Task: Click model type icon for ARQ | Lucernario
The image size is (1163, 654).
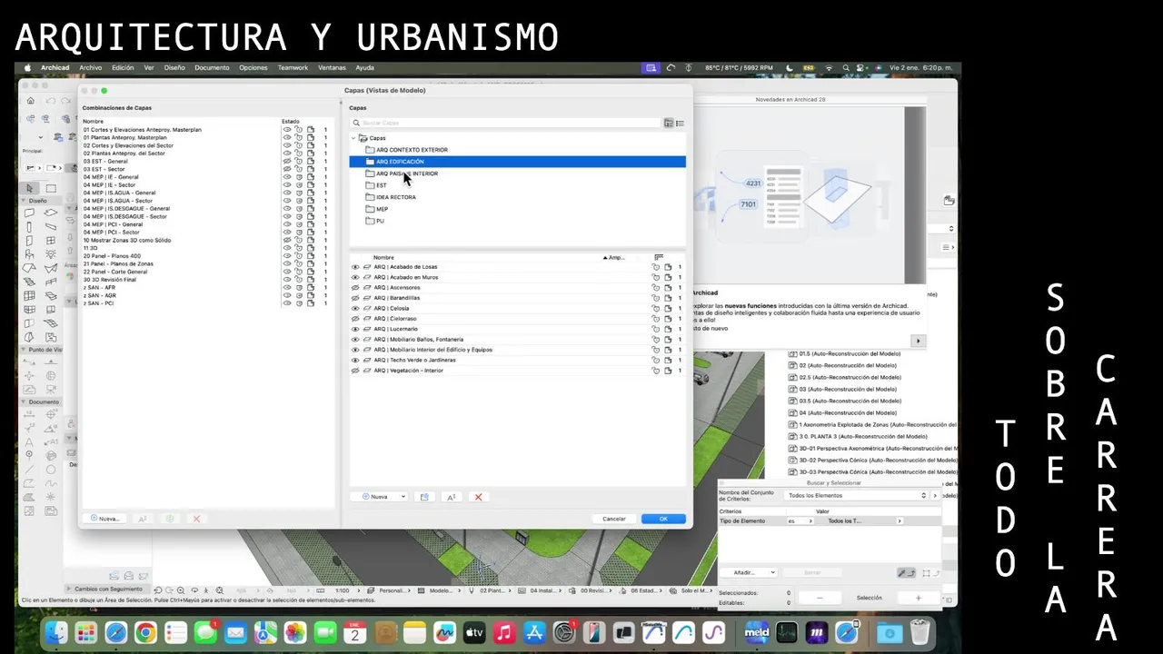Action: click(367, 329)
